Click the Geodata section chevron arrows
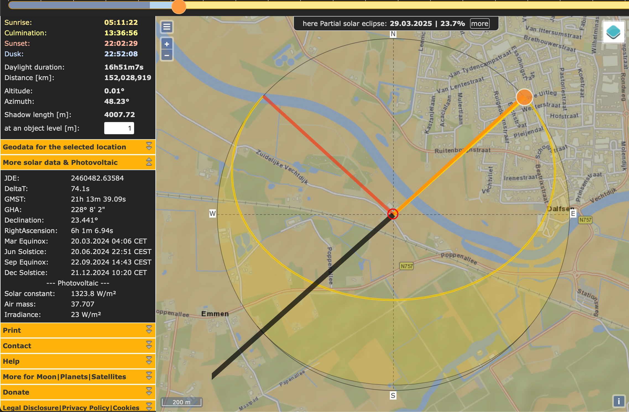Viewport: 629px width, 412px height. 149,146
